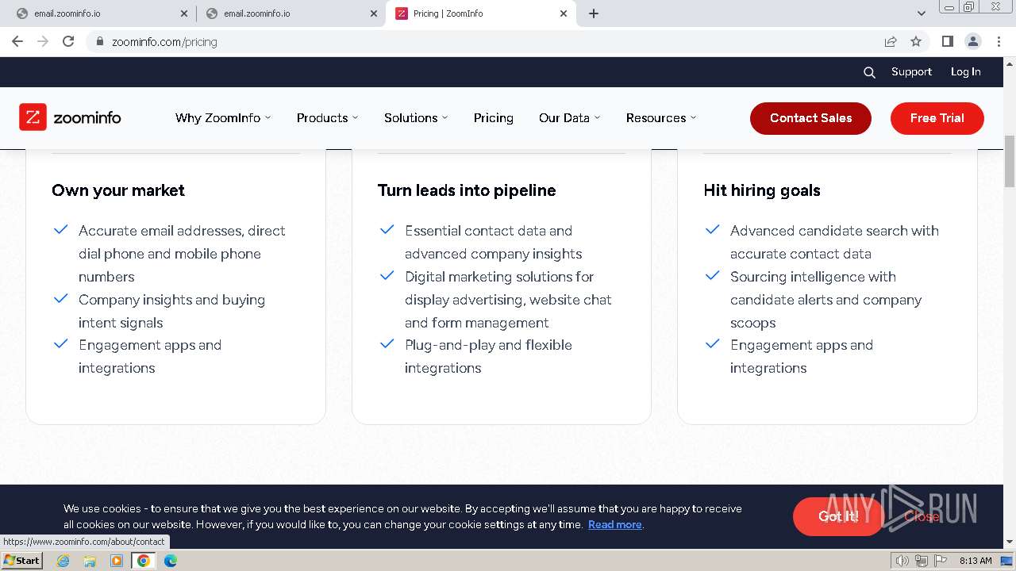Viewport: 1016px width, 571px height.
Task: Click the page vertical scrollbar thumb
Action: click(1010, 162)
